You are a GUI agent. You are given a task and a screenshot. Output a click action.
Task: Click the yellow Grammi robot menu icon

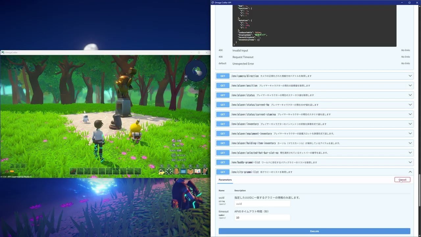(x=161, y=171)
